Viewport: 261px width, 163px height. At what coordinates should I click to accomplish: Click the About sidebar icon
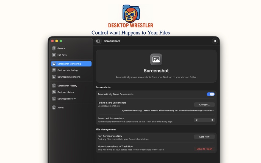click(54, 108)
